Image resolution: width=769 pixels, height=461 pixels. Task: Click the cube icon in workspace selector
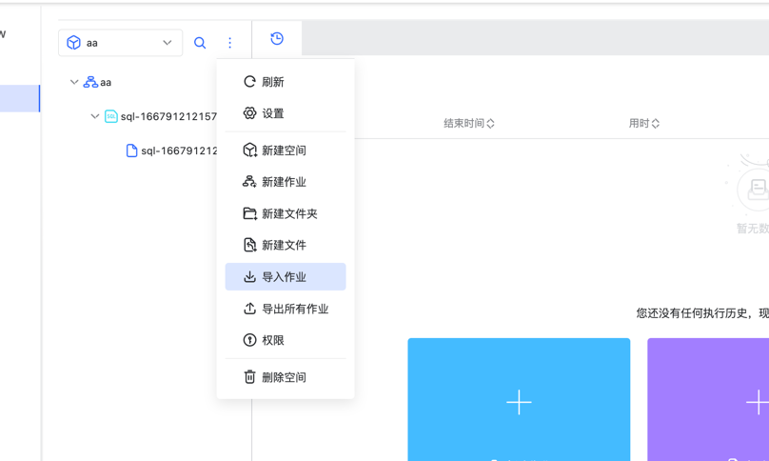tap(73, 43)
